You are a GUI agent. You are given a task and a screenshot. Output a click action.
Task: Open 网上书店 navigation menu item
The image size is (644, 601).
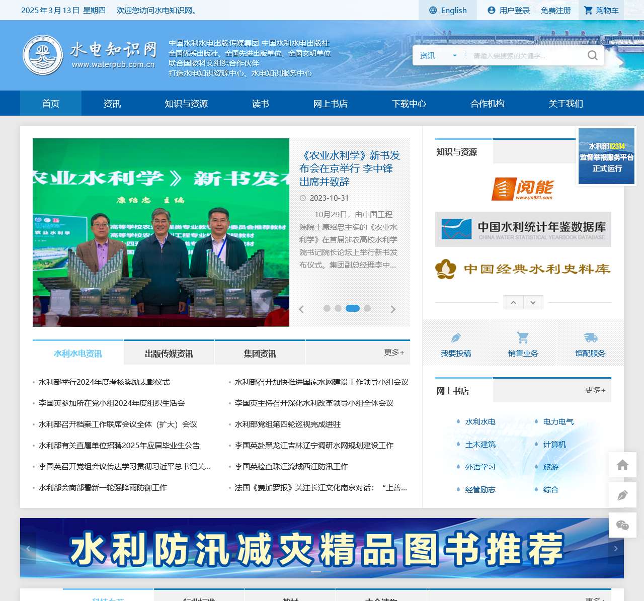pos(331,104)
